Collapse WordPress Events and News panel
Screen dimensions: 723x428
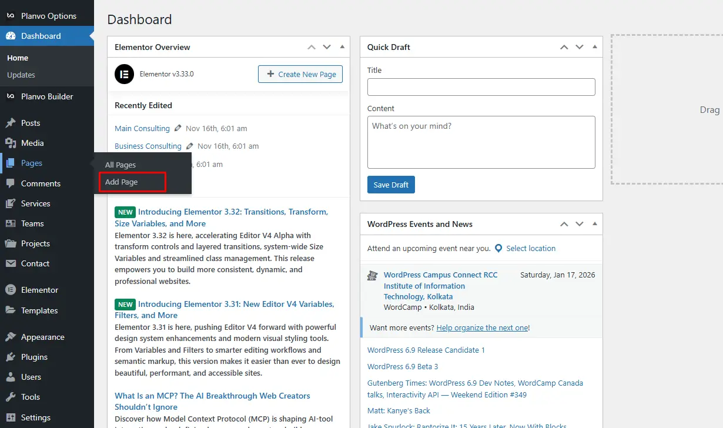coord(595,224)
